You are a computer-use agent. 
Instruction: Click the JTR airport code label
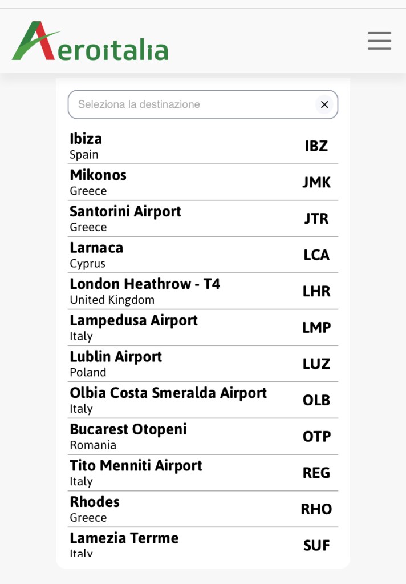[316, 219]
